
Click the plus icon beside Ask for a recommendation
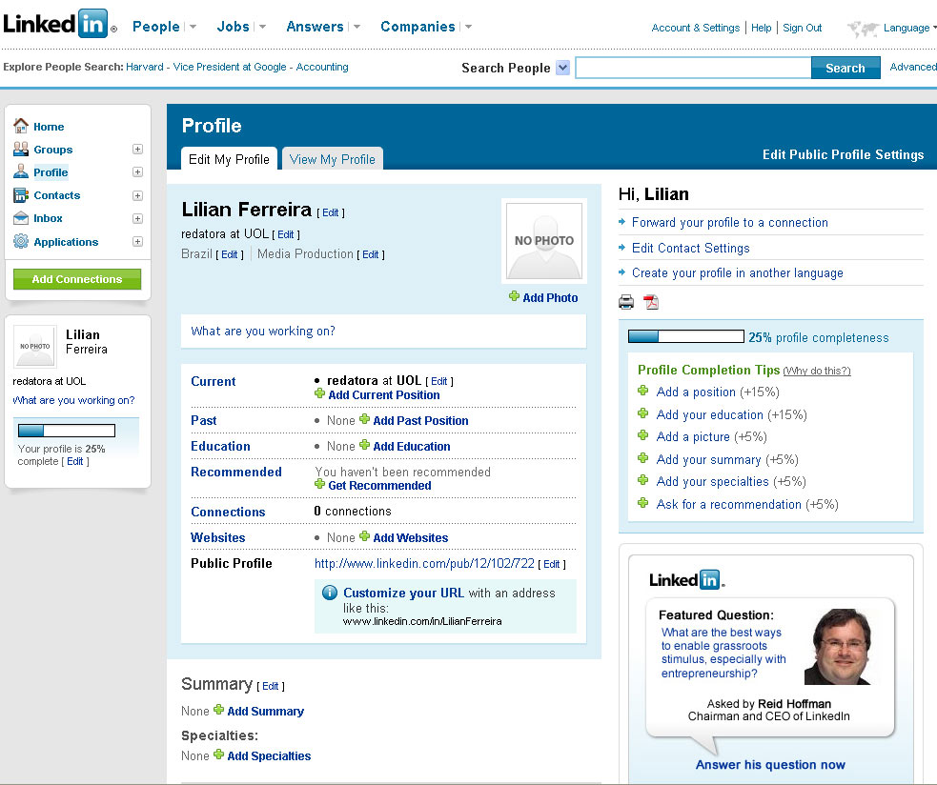(x=643, y=503)
